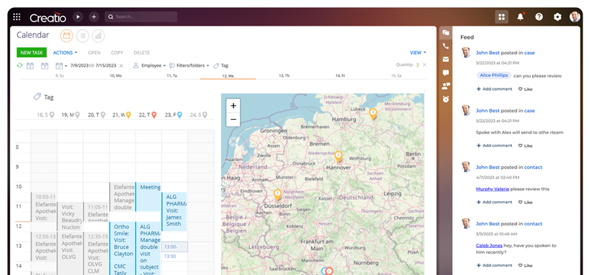Click map marker 1 near Düsseldorf
Image resolution: width=590 pixels, height=275 pixels.
tap(277, 195)
